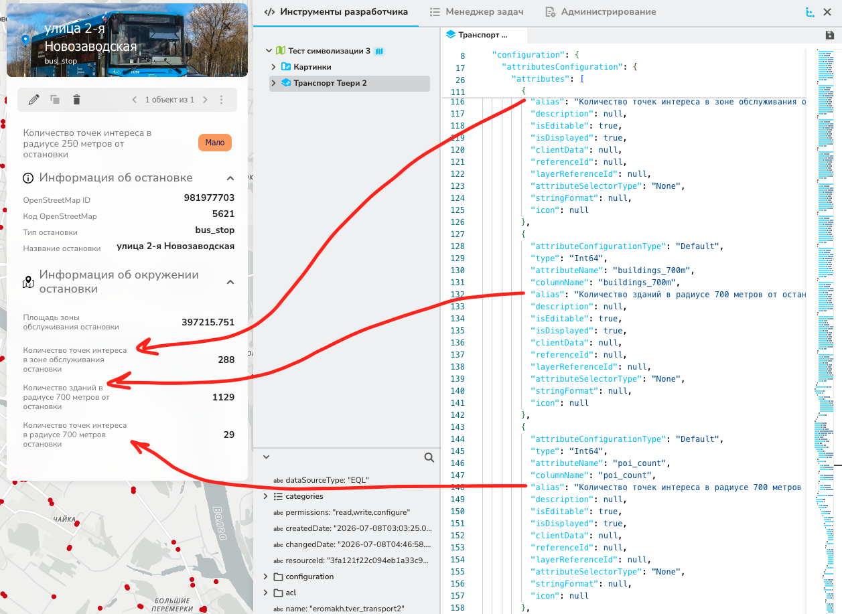Close the bus stop card with the X
The height and width of the screenshot is (614, 842).
coord(227,25)
